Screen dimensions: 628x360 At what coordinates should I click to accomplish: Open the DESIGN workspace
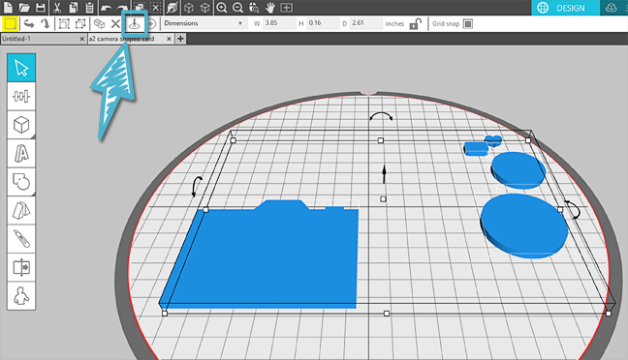[x=565, y=8]
